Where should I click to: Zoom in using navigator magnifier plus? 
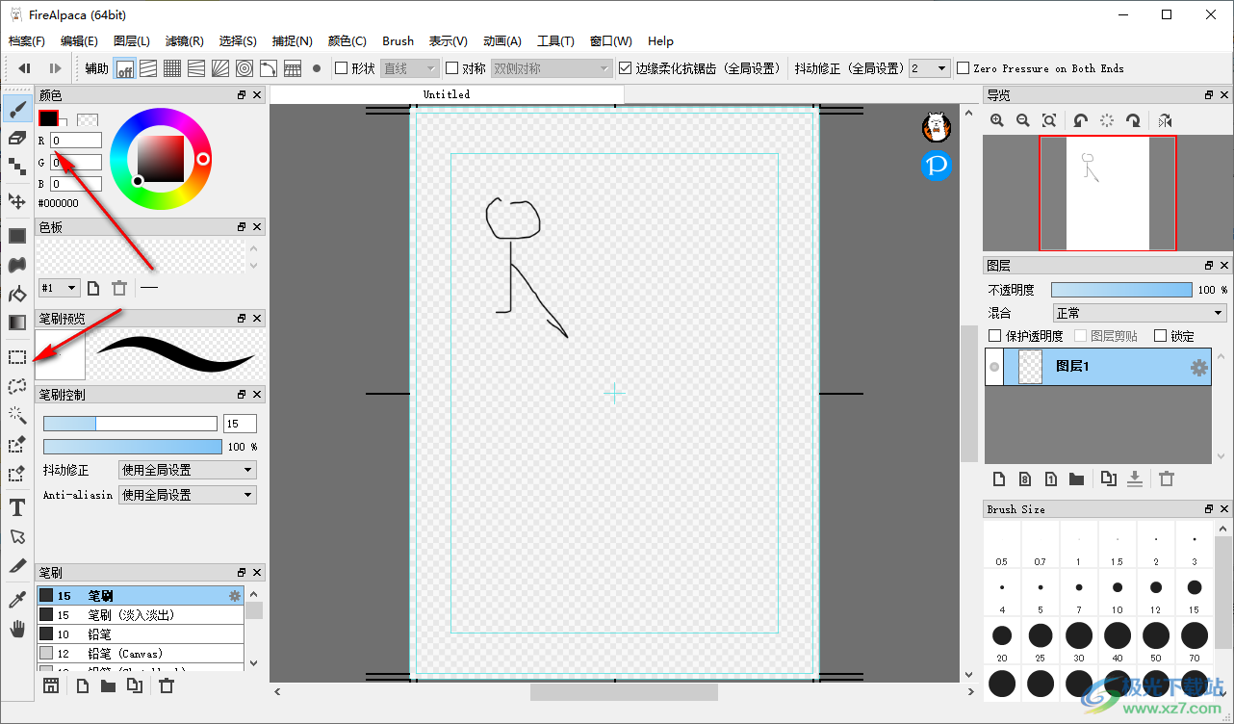click(x=997, y=120)
